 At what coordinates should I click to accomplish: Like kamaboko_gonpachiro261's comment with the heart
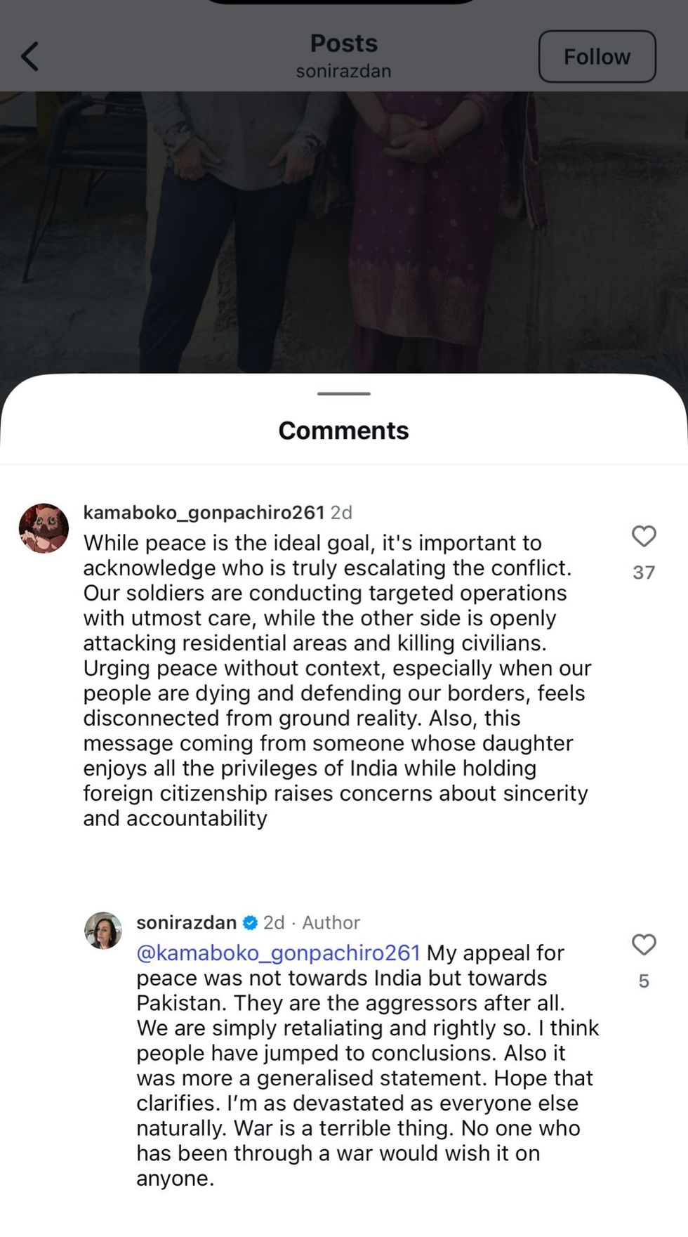coord(644,537)
